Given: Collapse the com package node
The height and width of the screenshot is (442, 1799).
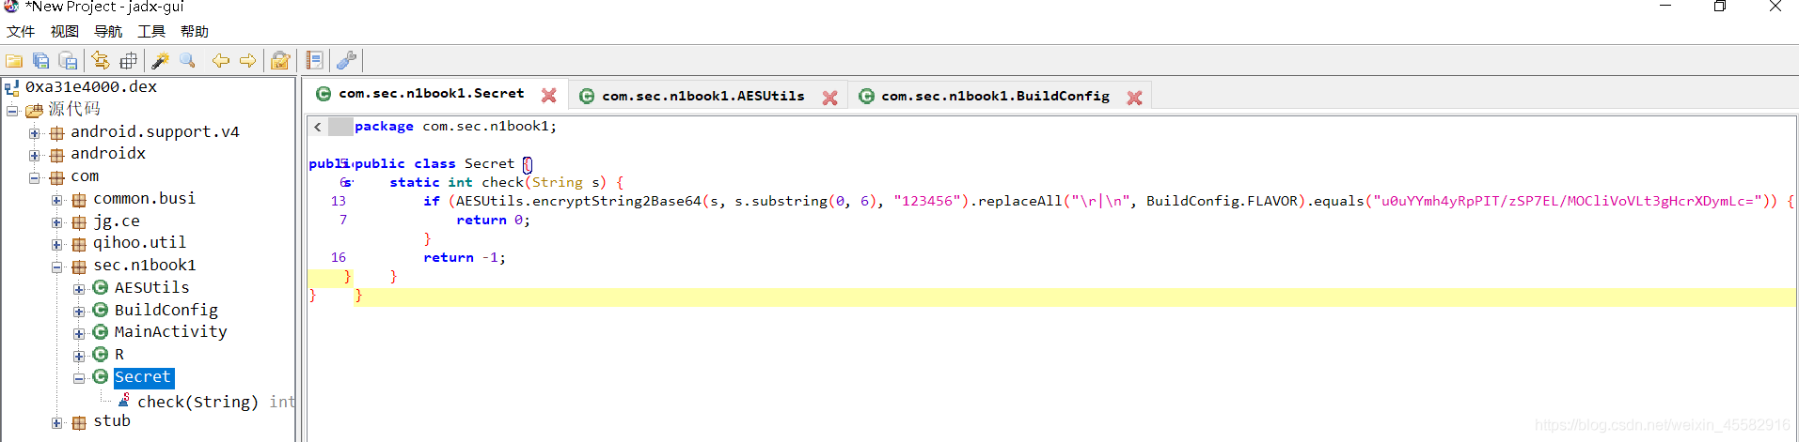Looking at the screenshot, I should tap(35, 177).
